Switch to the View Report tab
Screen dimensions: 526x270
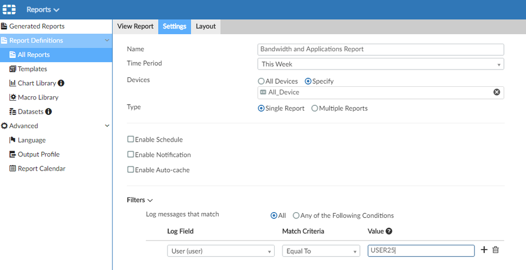[x=135, y=26]
